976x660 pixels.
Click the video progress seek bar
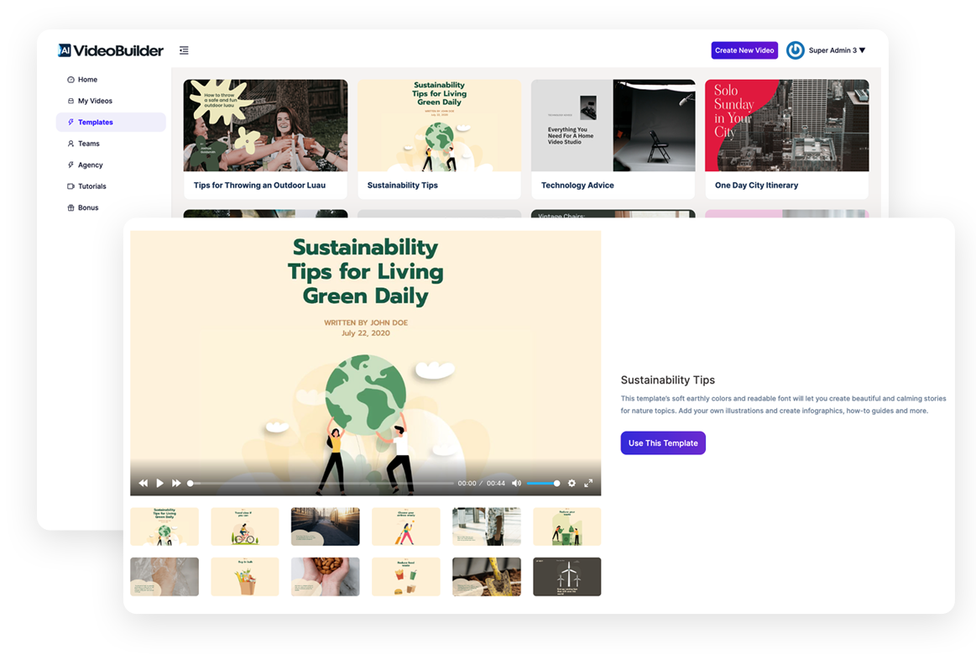321,483
